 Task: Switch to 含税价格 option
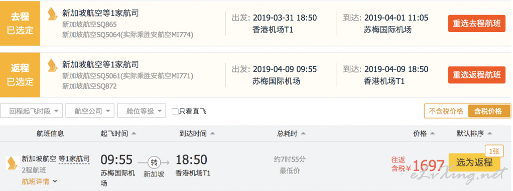click(489, 111)
